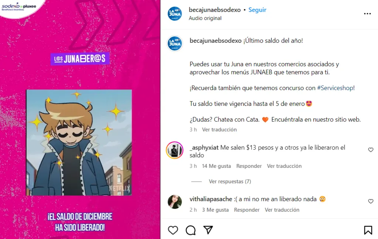Open the #Serviceshop hashtag link
The width and height of the screenshot is (378, 239).
[x=335, y=88]
